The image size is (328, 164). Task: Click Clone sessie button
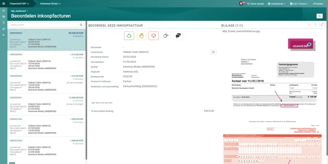255,4
